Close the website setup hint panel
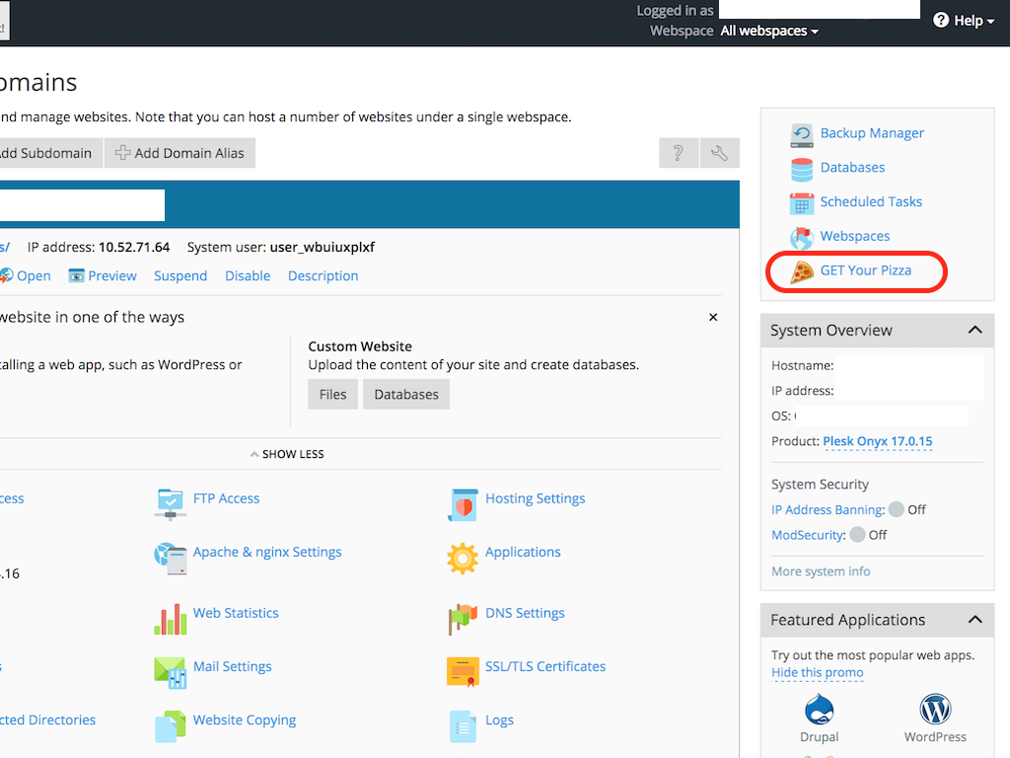This screenshot has height=758, width=1010. [713, 318]
